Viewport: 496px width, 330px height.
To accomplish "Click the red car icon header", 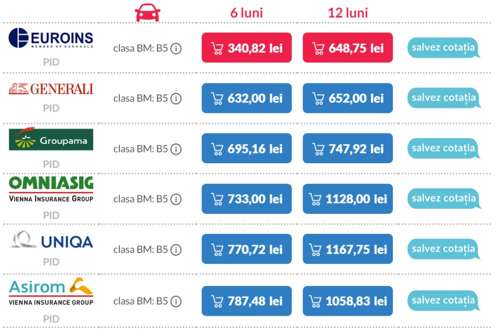I will pos(147,13).
